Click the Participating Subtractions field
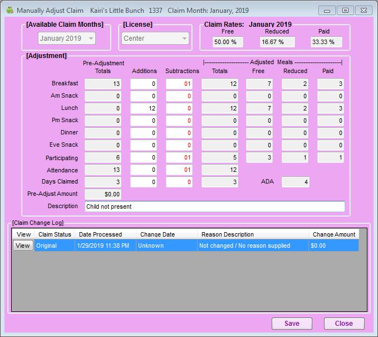The height and width of the screenshot is (337, 378). (179, 157)
